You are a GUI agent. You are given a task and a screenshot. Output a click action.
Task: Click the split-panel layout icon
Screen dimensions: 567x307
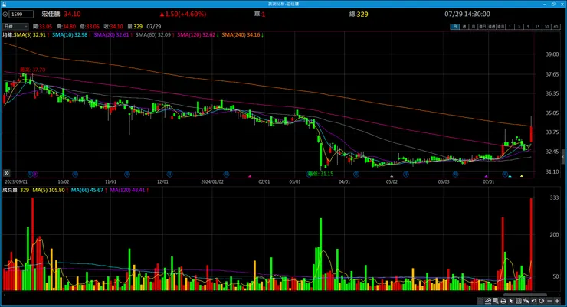pos(519,301)
